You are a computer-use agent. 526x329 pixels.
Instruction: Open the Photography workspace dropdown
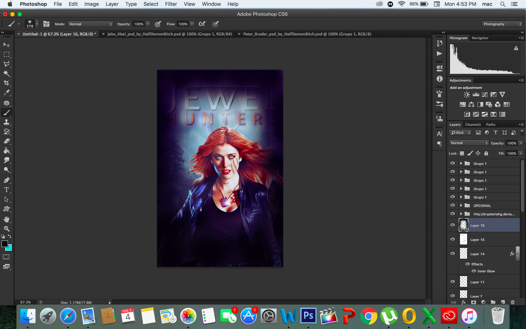coord(502,24)
